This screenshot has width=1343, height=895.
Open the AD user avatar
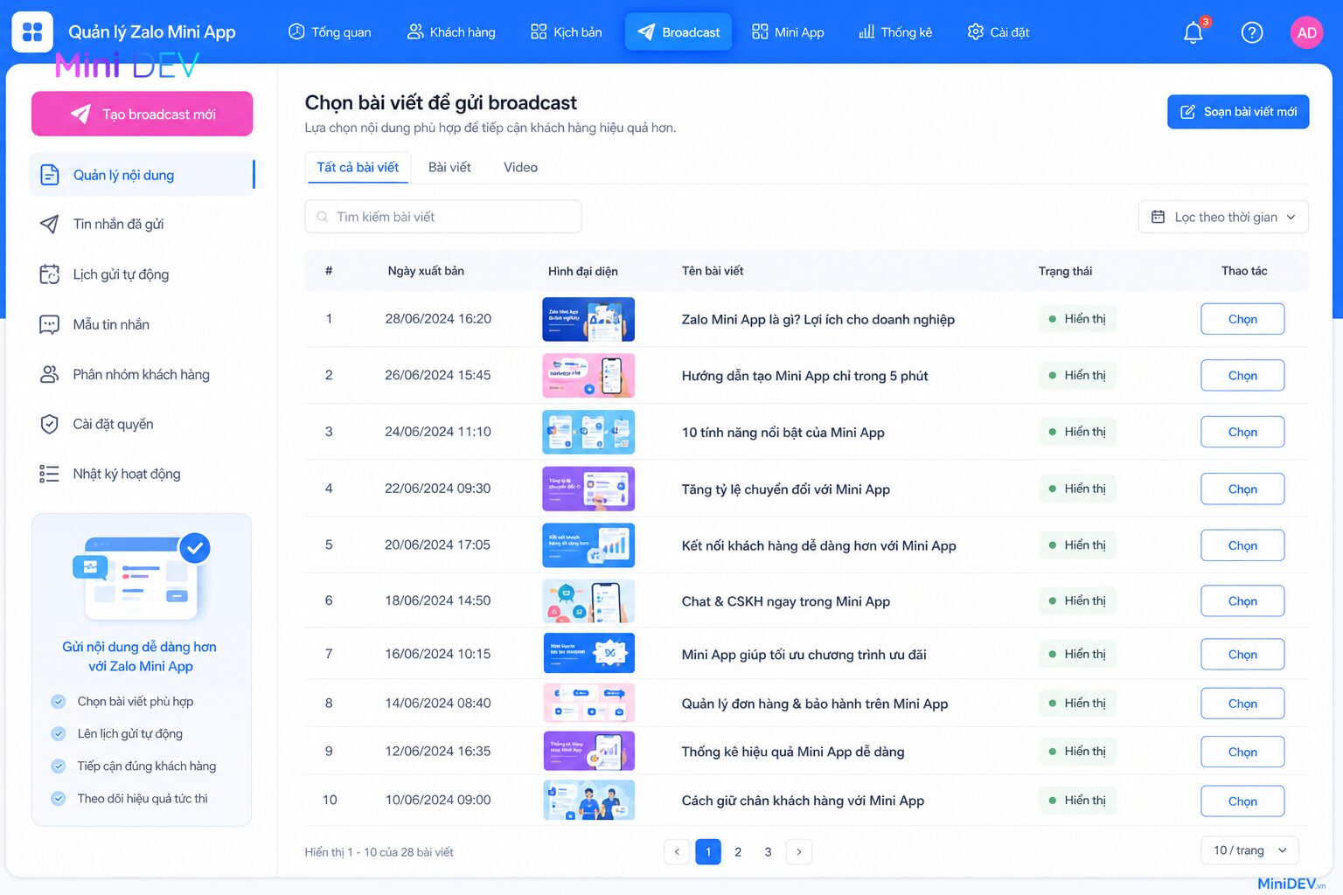point(1306,33)
